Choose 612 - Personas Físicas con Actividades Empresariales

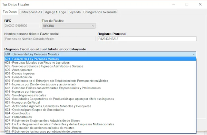tap(100, 88)
